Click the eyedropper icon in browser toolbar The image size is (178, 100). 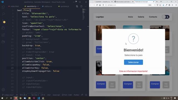[x=166, y=5]
